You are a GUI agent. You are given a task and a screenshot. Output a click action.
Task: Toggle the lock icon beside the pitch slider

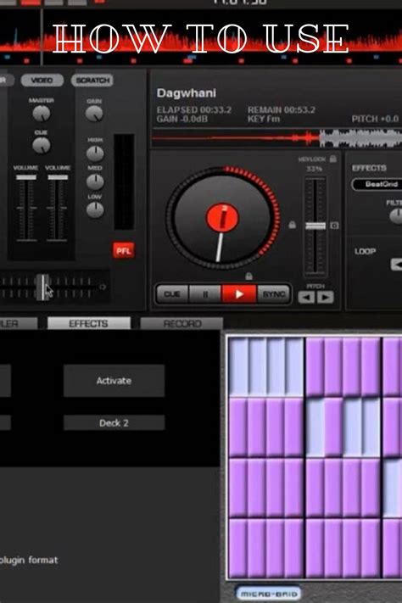coord(293,225)
